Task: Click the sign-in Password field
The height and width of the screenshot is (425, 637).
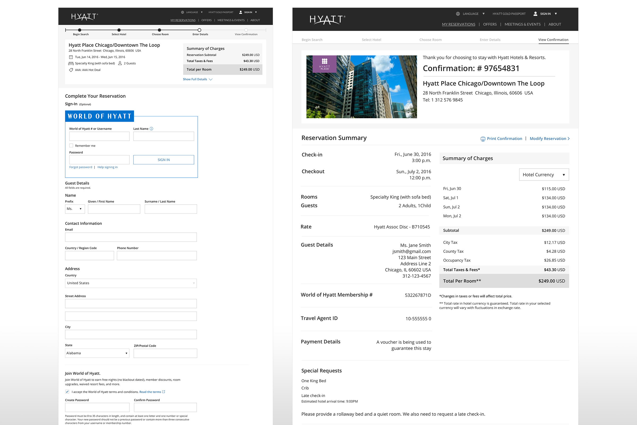Action: (x=99, y=160)
